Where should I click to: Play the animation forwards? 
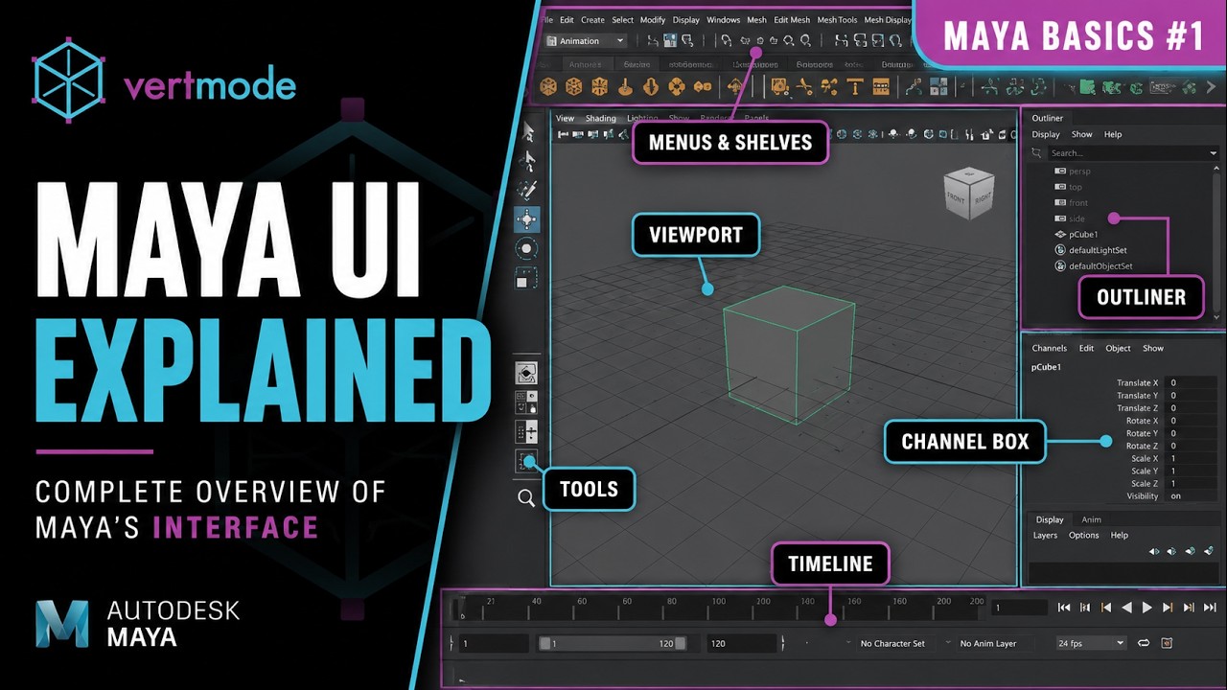tap(1147, 608)
